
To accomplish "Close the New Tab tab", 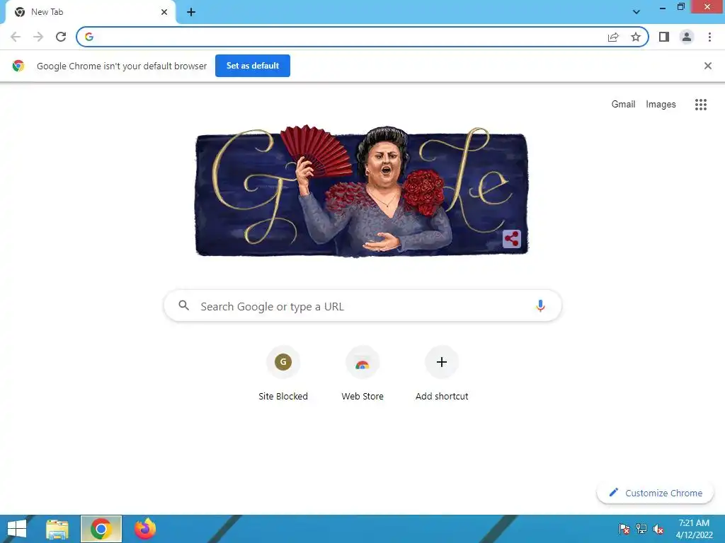I will pos(164,12).
